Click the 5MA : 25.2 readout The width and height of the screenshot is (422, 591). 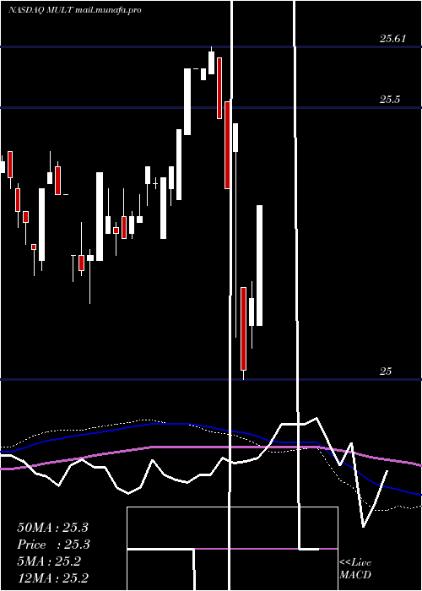[49, 561]
